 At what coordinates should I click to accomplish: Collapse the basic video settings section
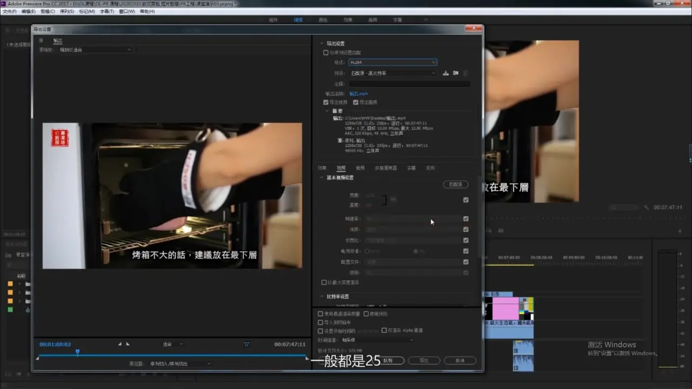click(x=322, y=177)
